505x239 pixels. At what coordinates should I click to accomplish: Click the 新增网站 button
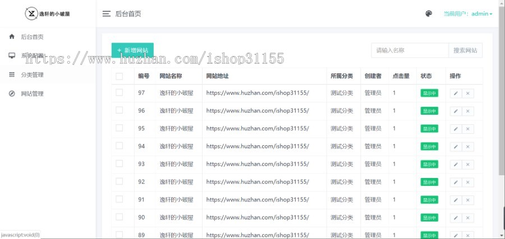(132, 50)
